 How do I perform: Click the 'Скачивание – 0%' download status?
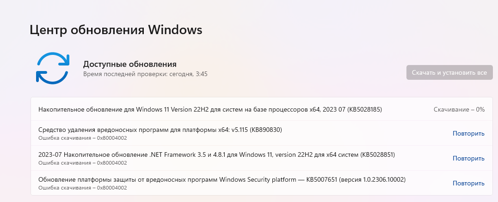pos(459,110)
